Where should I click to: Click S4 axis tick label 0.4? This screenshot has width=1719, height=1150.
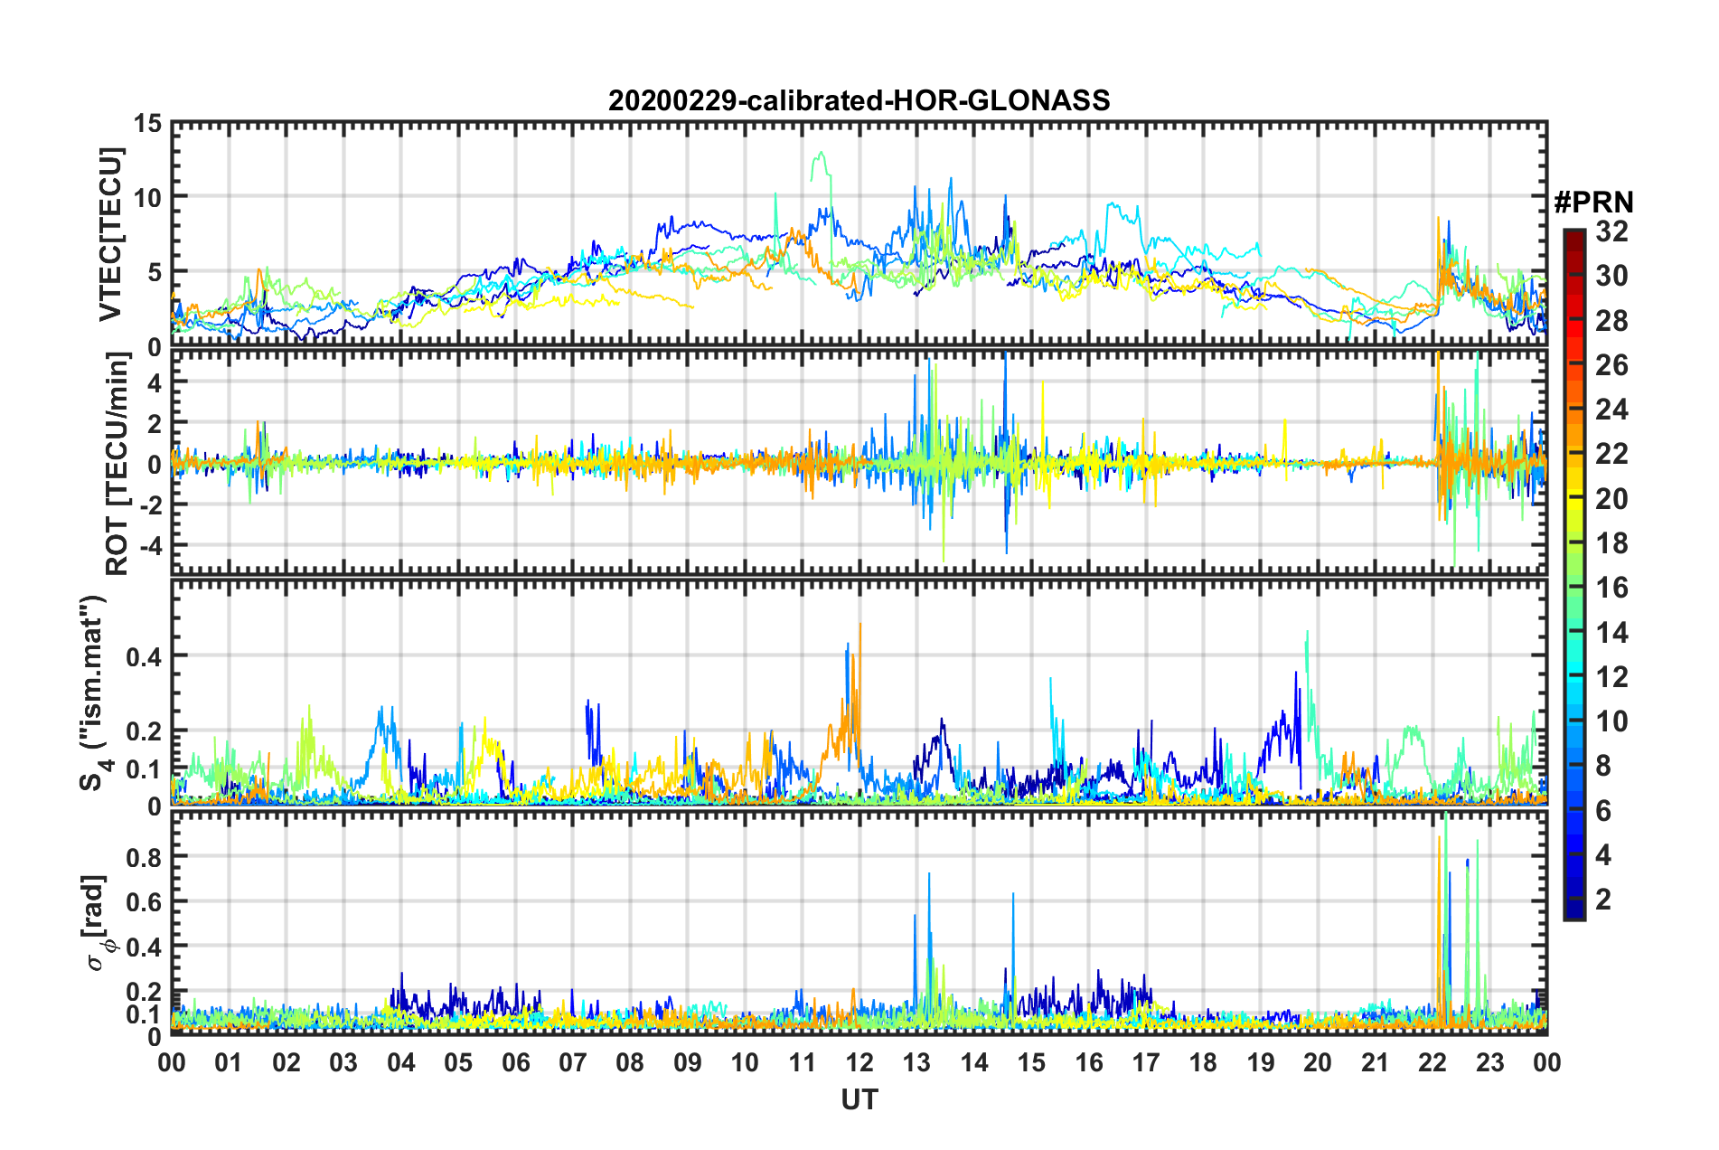tap(145, 656)
